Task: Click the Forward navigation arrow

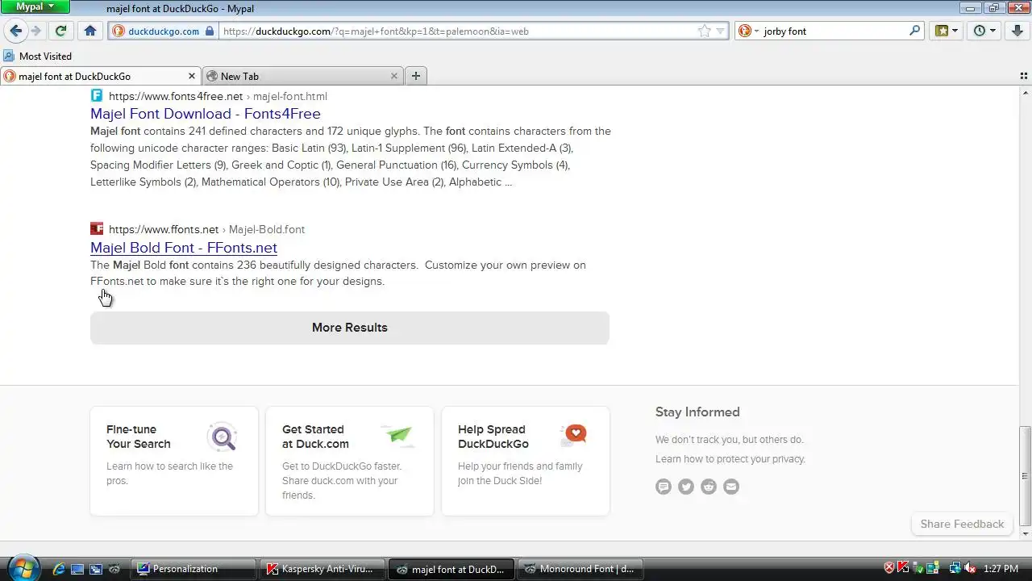Action: (35, 31)
